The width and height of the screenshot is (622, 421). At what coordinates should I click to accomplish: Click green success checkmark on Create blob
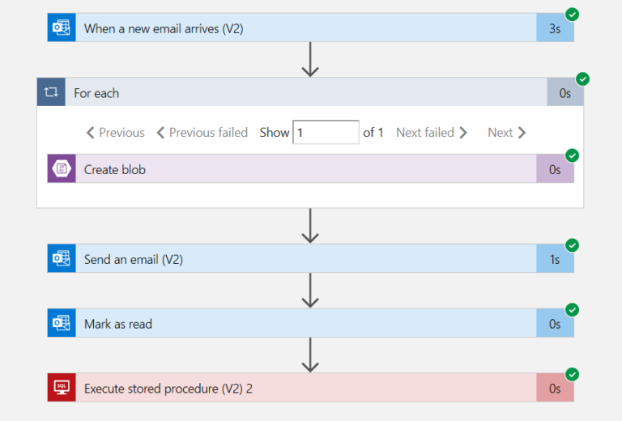coord(573,155)
